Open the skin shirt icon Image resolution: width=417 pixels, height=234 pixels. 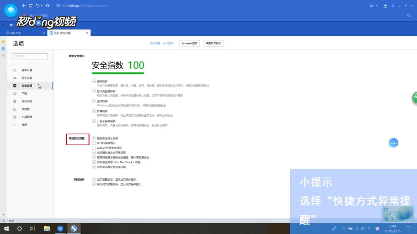pyautogui.click(x=11, y=25)
